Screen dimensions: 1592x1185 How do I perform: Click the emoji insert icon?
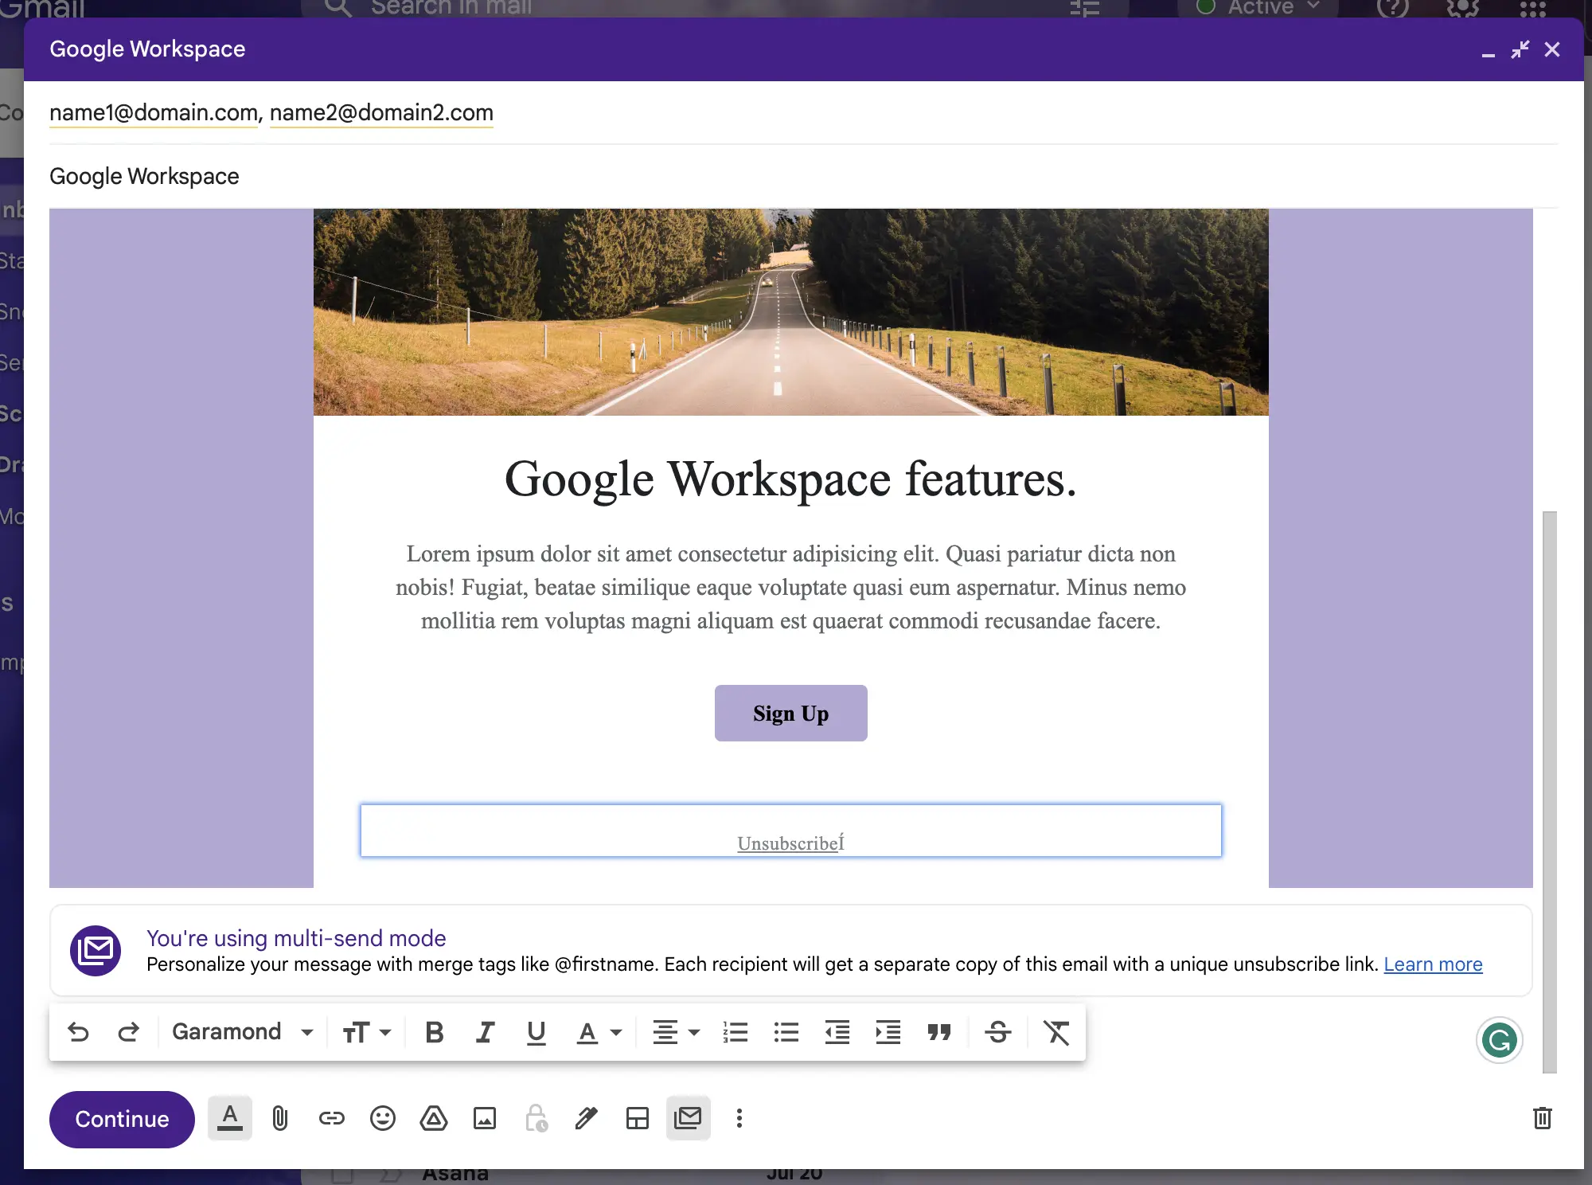click(x=382, y=1118)
